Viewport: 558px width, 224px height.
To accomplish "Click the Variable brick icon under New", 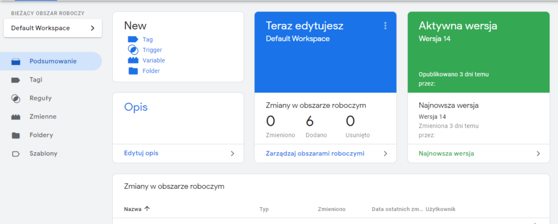I will click(x=133, y=60).
